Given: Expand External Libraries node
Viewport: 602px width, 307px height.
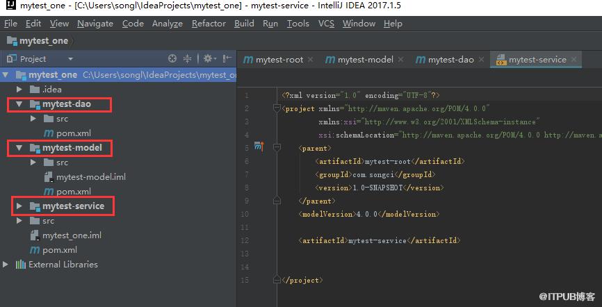Looking at the screenshot, I should 6,265.
